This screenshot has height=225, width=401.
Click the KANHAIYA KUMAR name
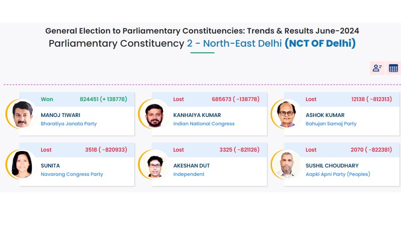coord(197,115)
